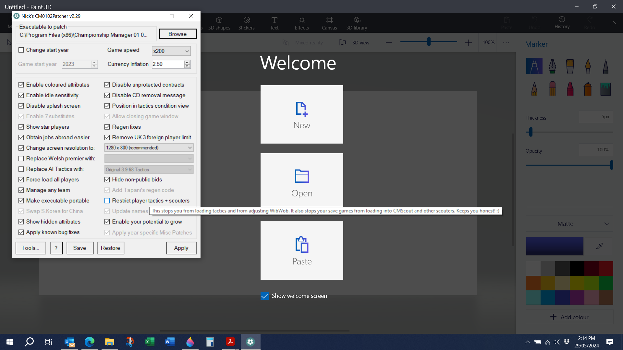Select the Pencil tool
623x350 pixels.
[x=534, y=88]
